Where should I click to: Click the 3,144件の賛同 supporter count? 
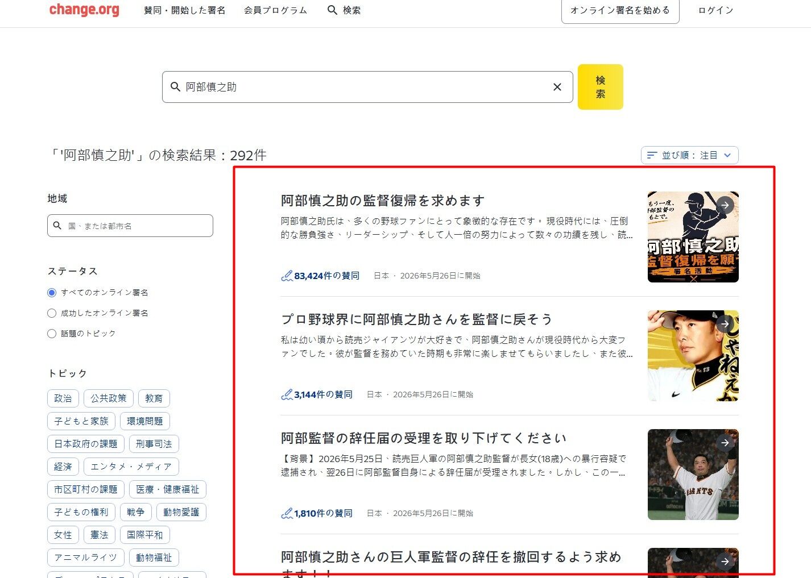[x=324, y=395]
